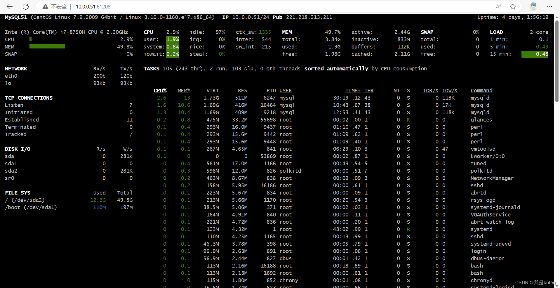The width and height of the screenshot is (560, 288).
Task: Click the small green CPU usage bar
Action: [x=30, y=39]
